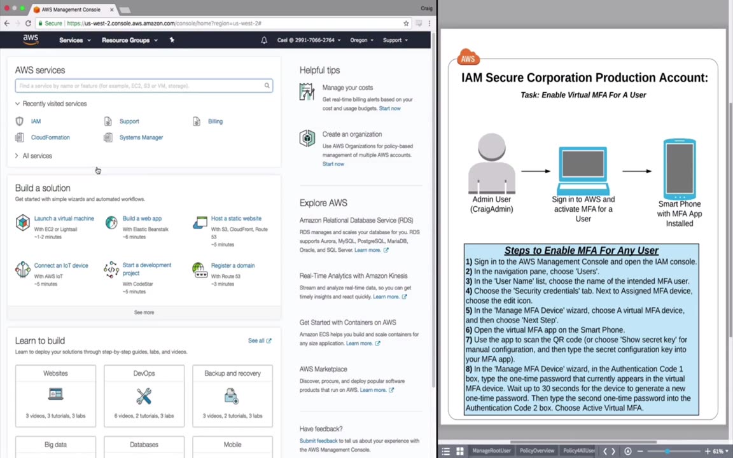The width and height of the screenshot is (733, 458).
Task: Open the Services dropdown menu
Action: pos(75,40)
